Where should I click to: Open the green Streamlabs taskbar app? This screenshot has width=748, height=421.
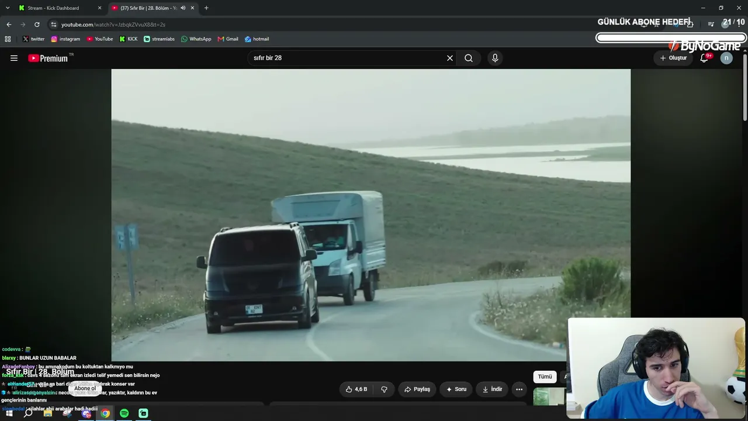coord(143,413)
